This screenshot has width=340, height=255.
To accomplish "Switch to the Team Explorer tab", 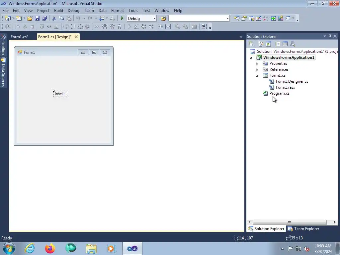I will tap(303, 229).
